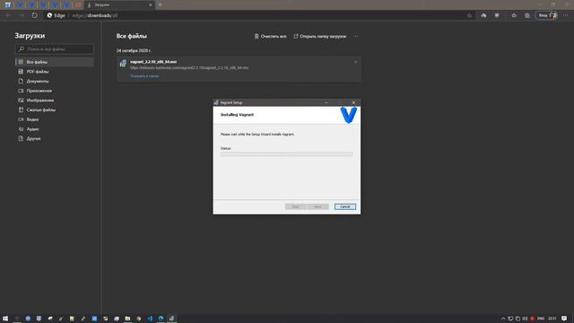Viewport: 574px width, 323px height.
Task: Switch to Edge in the taskbar
Action: coord(161,319)
